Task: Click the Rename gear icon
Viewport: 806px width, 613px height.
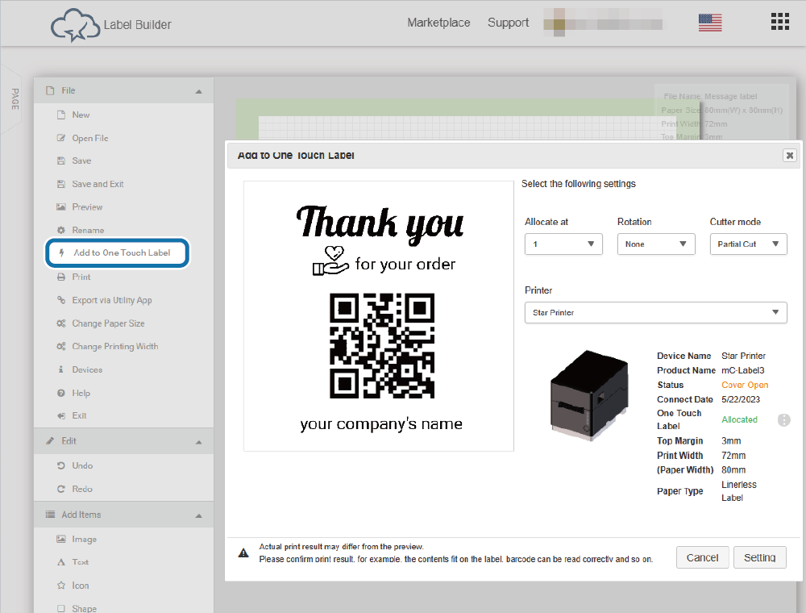Action: (x=61, y=230)
